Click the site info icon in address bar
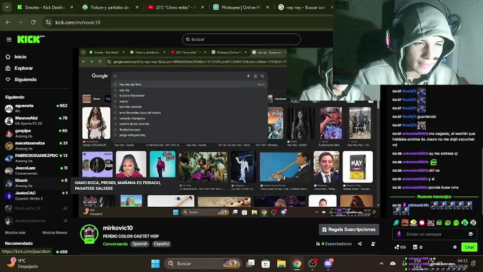Viewport: 483px width, 272px height. click(x=48, y=22)
